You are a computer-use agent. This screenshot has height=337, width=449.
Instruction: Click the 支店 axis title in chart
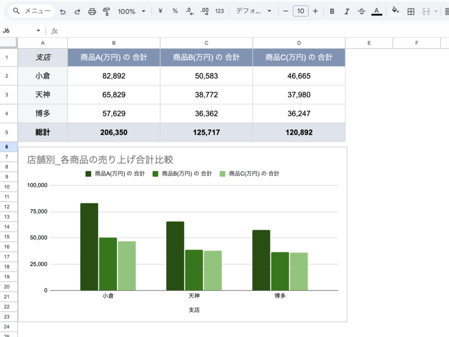click(x=194, y=310)
